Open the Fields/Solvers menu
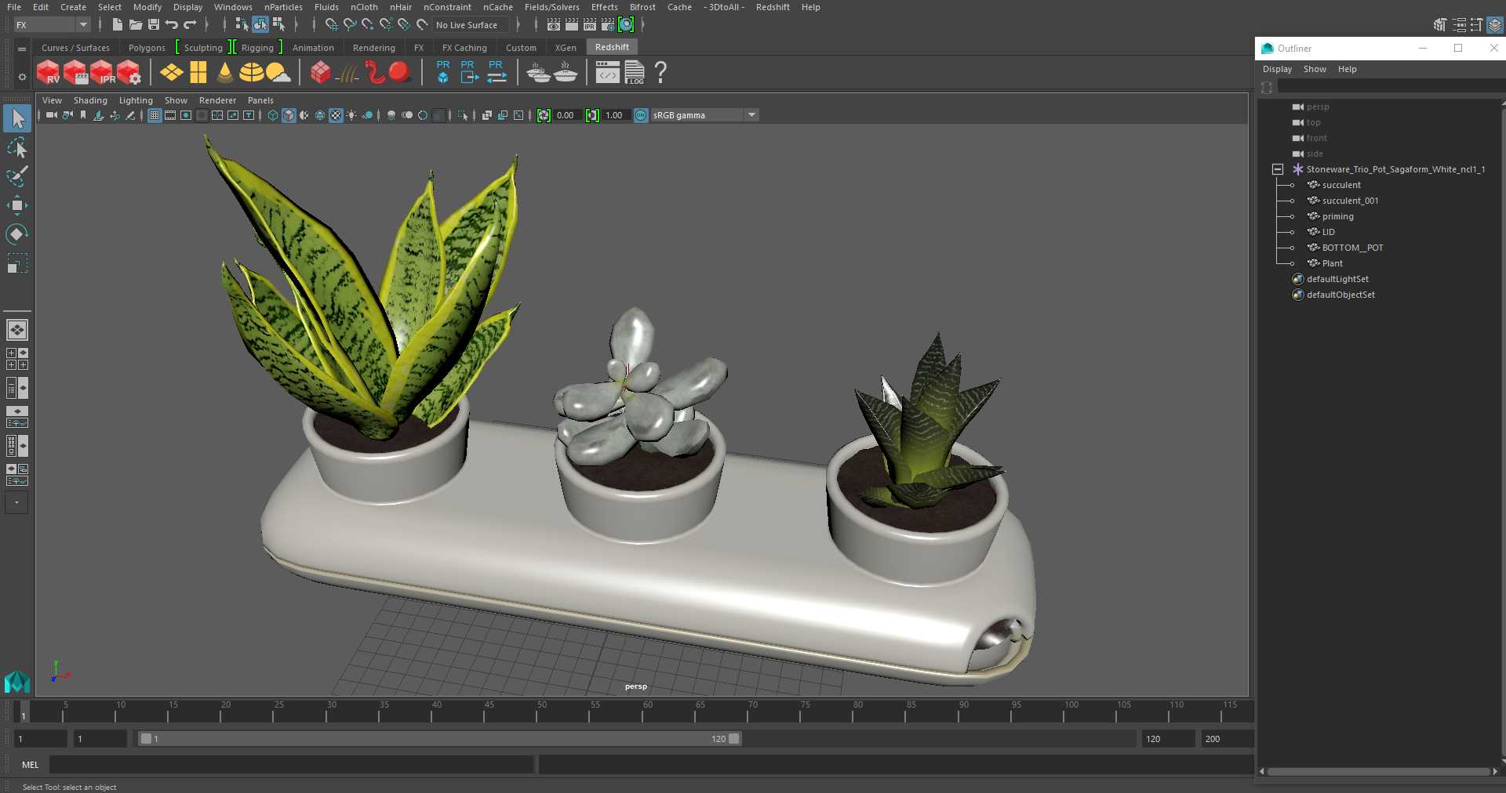This screenshot has height=793, width=1506. (x=551, y=7)
